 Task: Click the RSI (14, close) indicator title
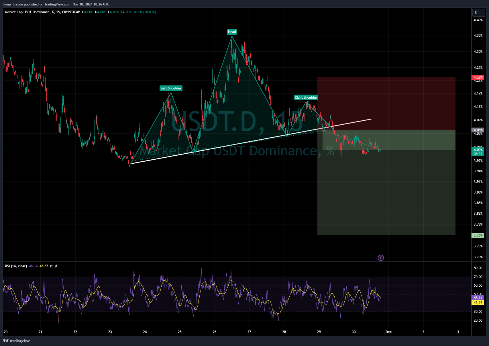(x=16, y=266)
